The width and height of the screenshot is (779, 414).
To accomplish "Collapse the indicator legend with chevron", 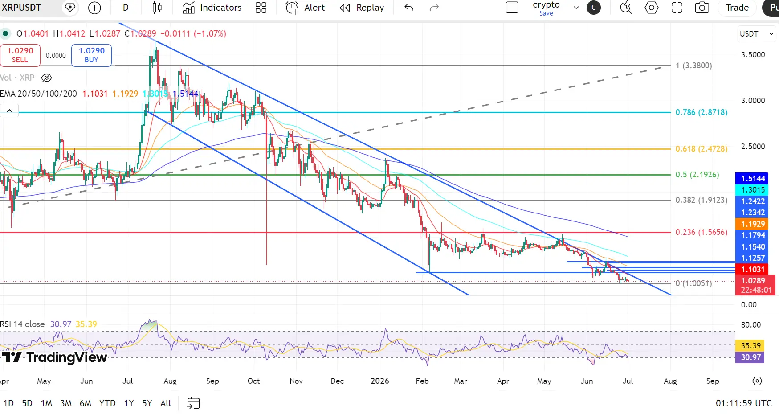I will pos(9,111).
